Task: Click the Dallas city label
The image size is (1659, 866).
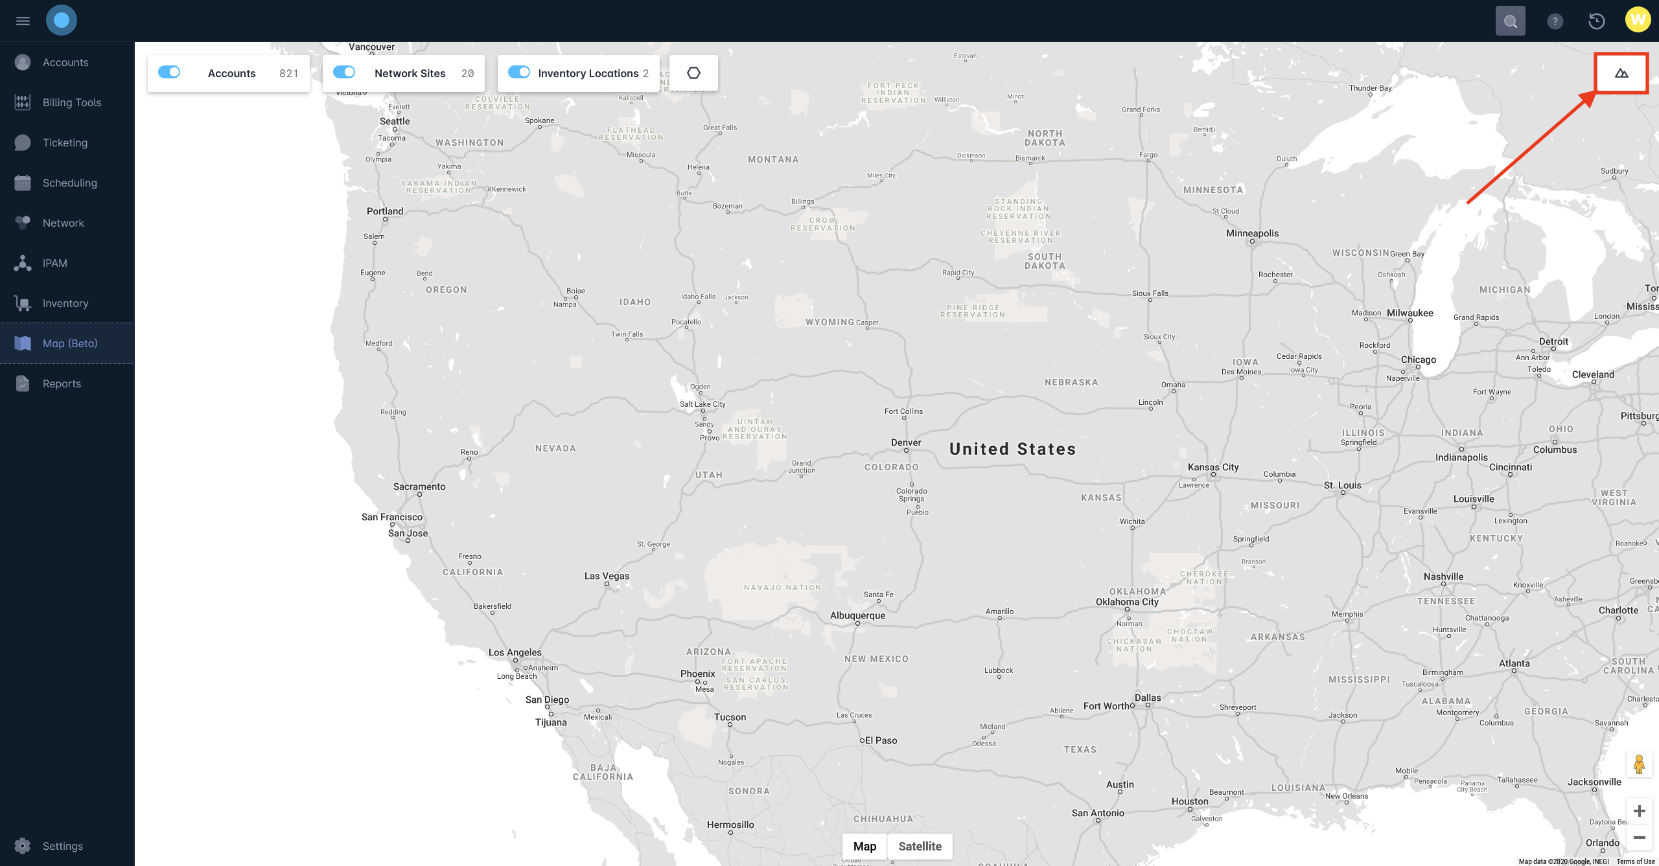Action: tap(1148, 698)
